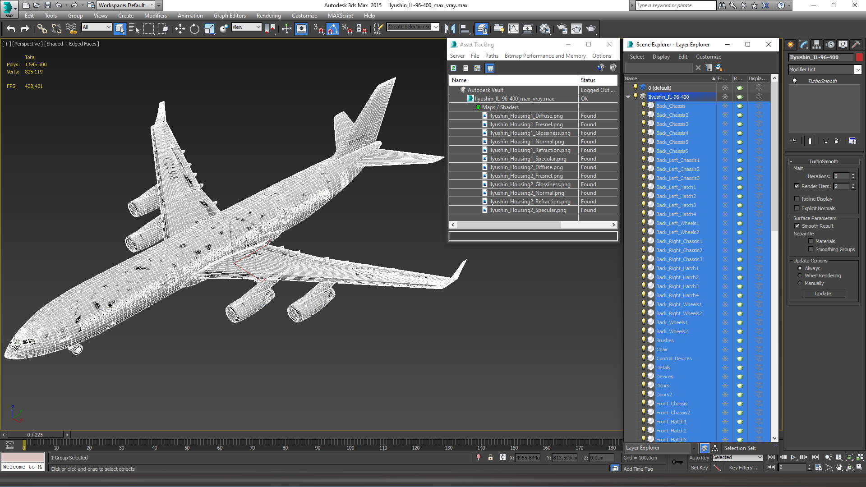Open the Hierarchy command panel tab

[x=816, y=45]
